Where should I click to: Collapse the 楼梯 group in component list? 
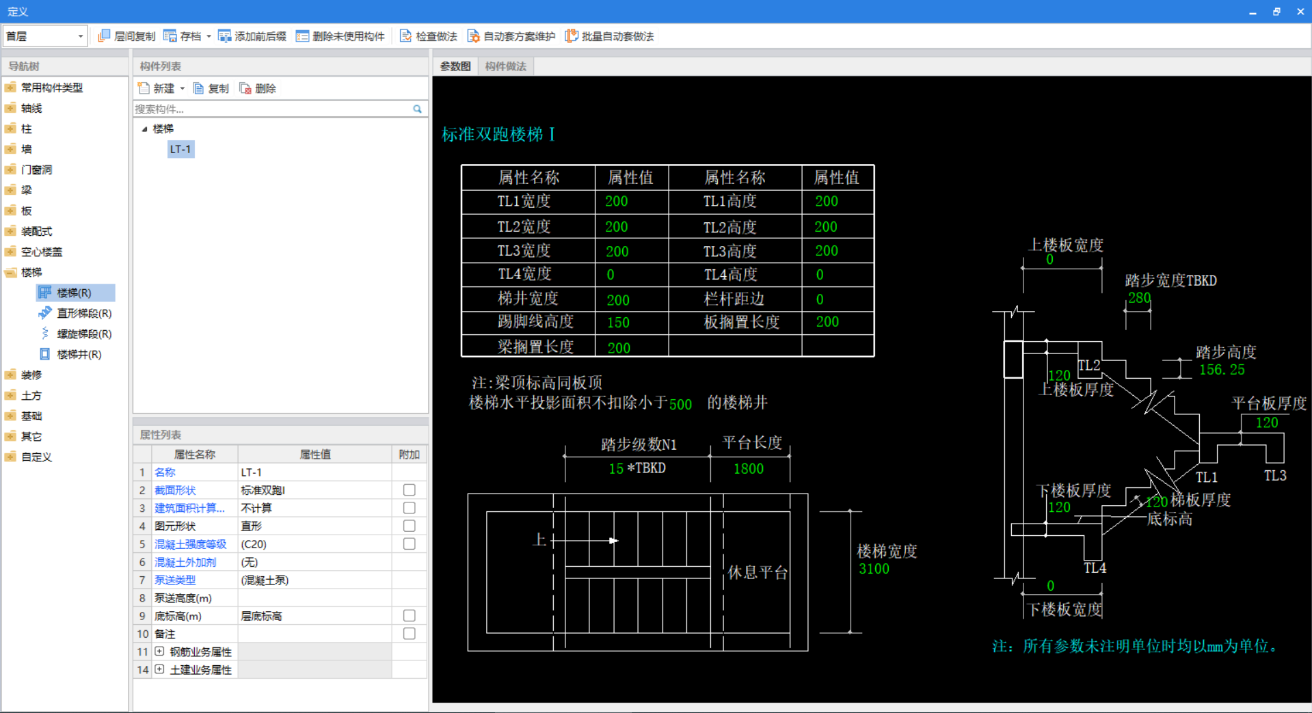[x=144, y=129]
